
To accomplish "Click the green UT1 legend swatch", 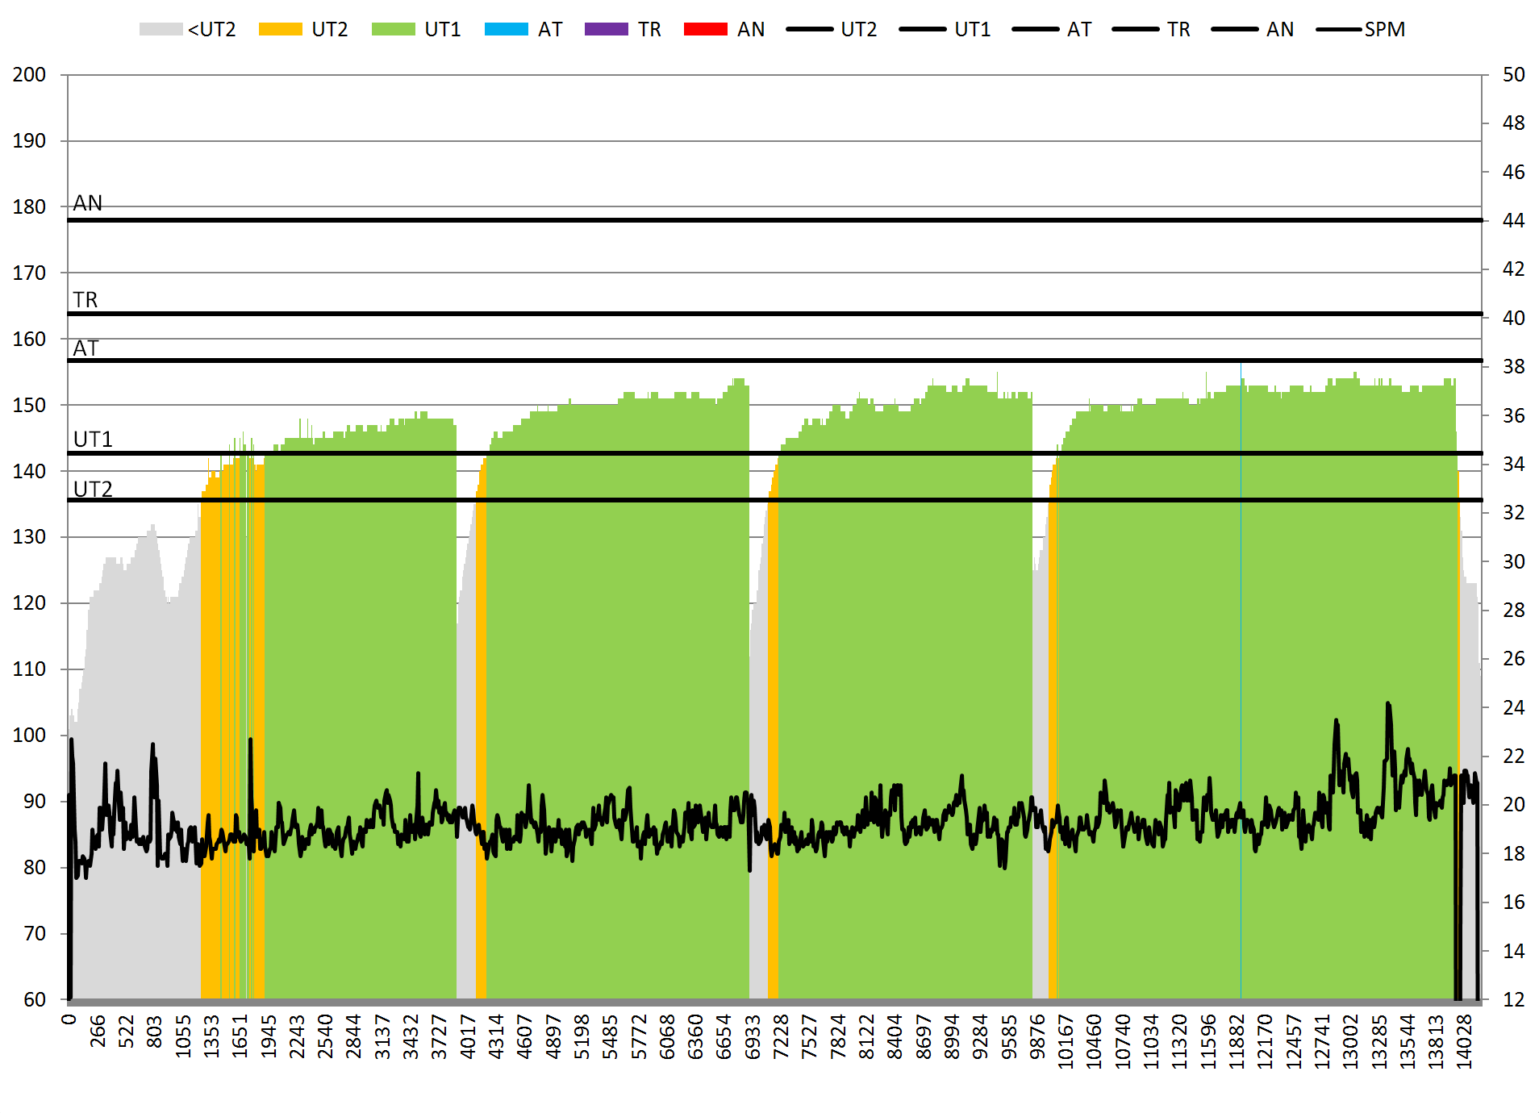I will pos(393,30).
